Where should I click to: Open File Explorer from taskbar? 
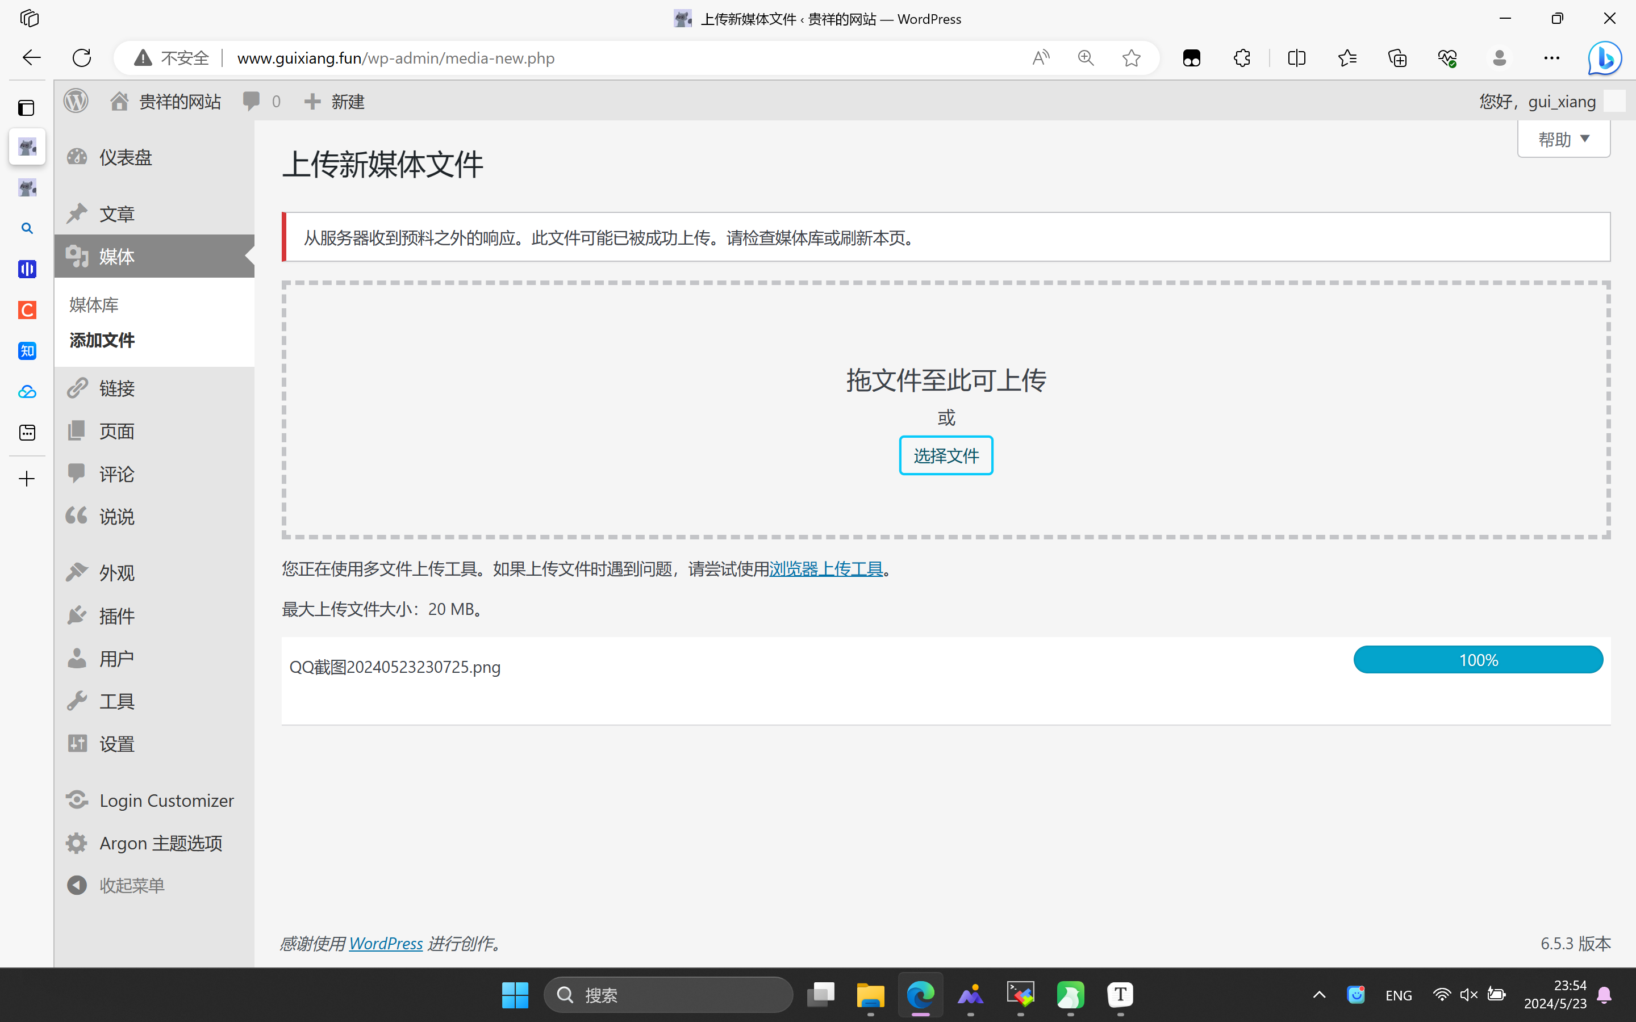click(x=870, y=995)
